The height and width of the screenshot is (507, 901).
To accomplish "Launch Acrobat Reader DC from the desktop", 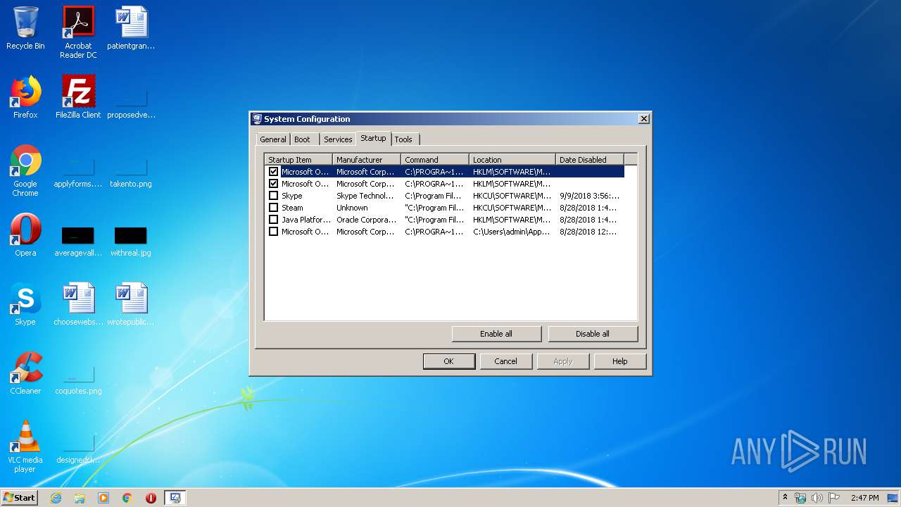I will [x=78, y=32].
